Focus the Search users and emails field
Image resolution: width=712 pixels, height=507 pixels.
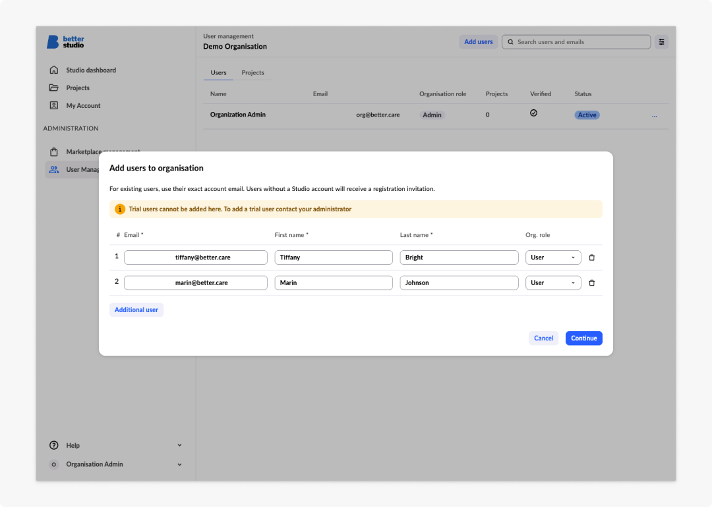tap(576, 41)
